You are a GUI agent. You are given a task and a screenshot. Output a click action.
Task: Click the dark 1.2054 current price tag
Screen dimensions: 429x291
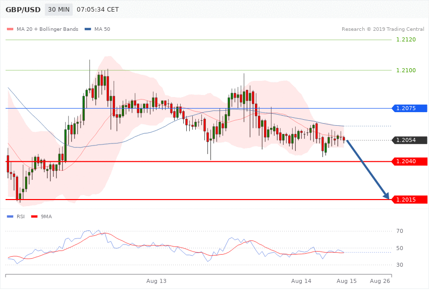tap(410, 140)
